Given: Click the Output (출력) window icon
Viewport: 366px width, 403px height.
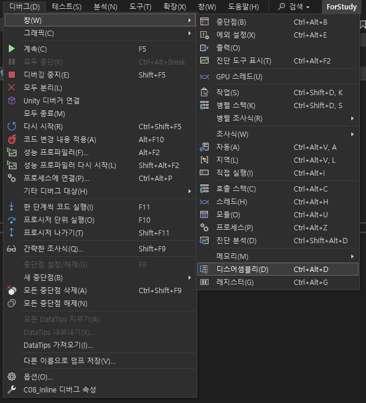Looking at the screenshot, I should pos(204,48).
